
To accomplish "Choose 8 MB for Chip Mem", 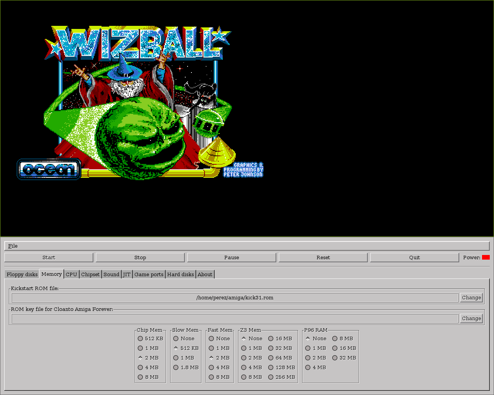I will pos(148,377).
